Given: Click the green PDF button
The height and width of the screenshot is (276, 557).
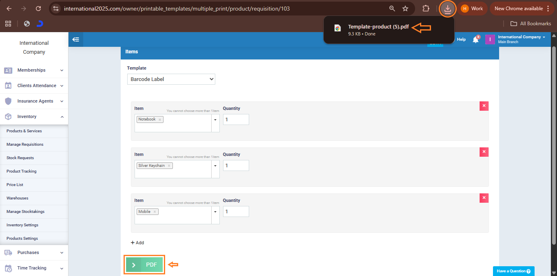Looking at the screenshot, I should (x=144, y=265).
